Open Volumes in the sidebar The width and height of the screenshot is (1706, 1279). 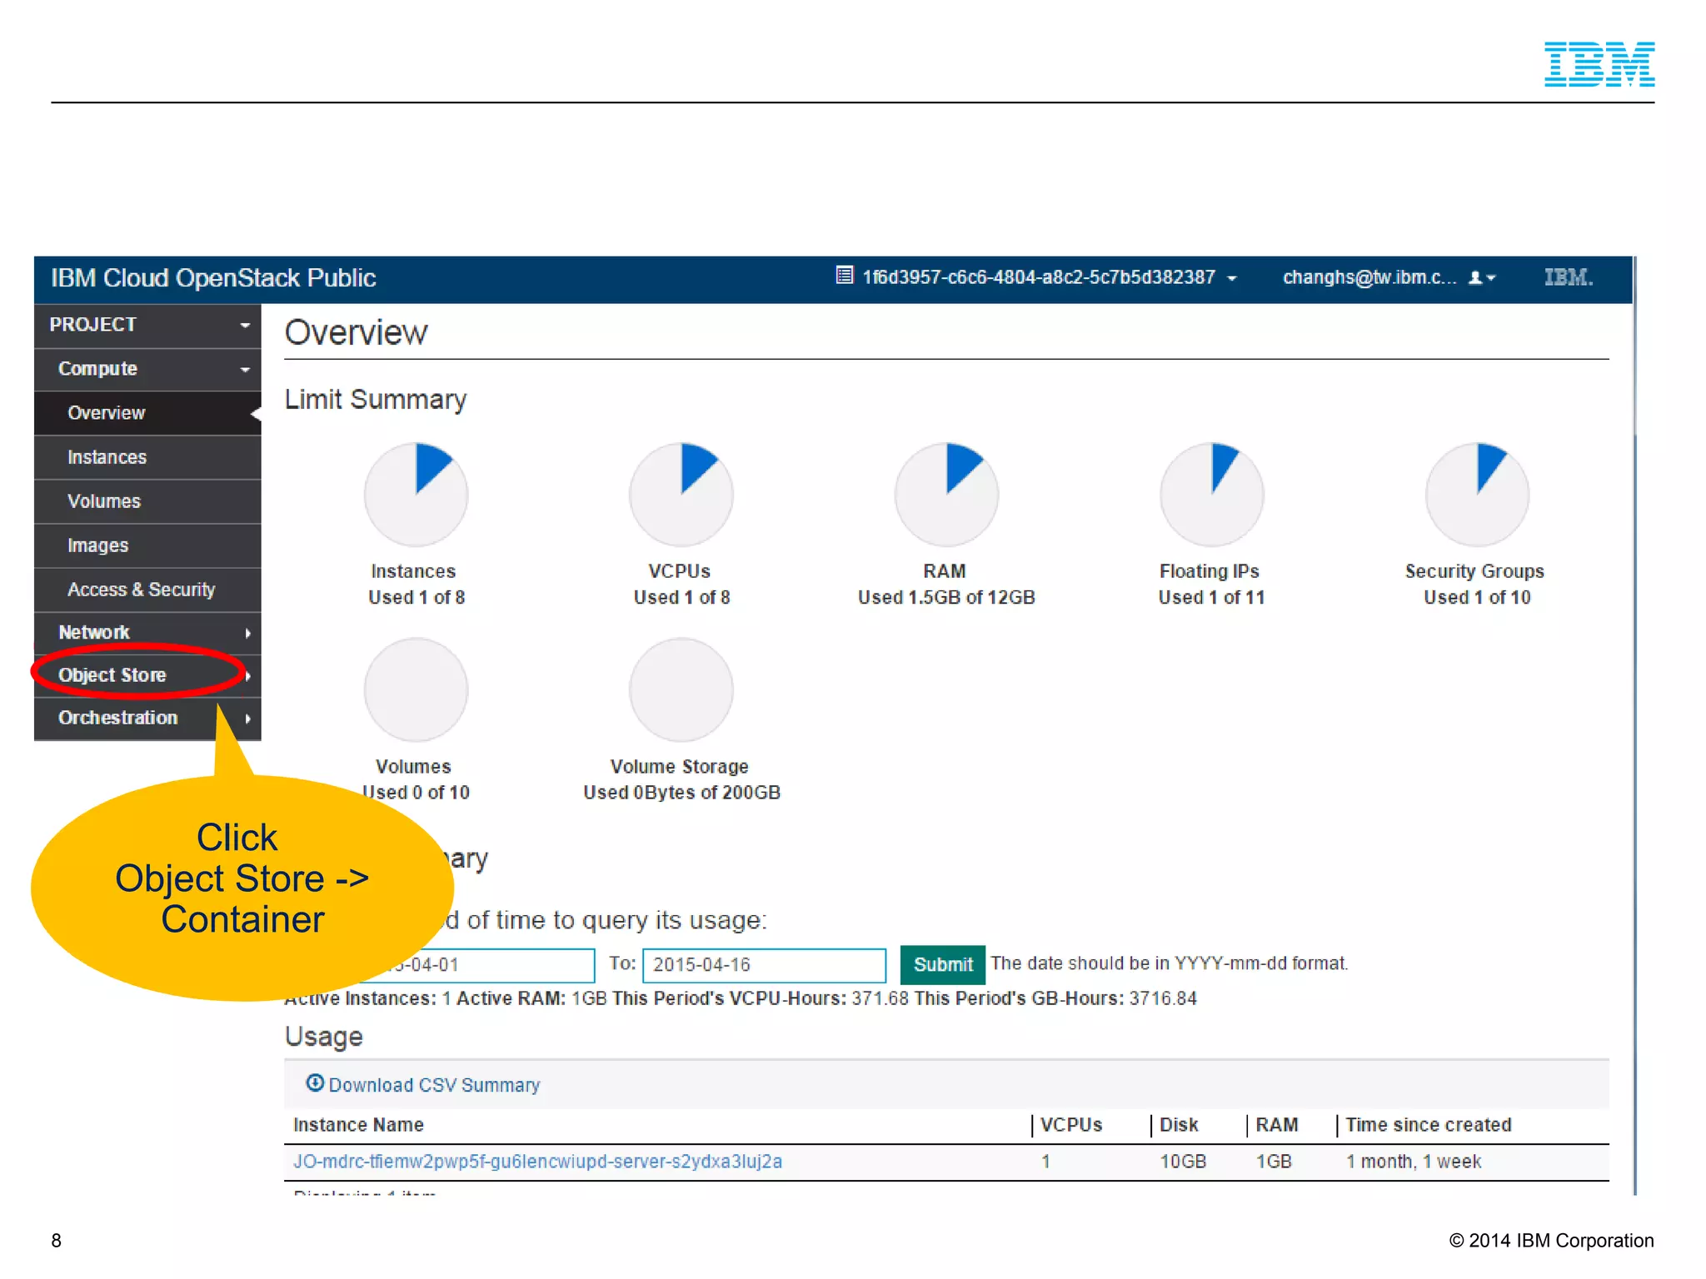point(147,501)
